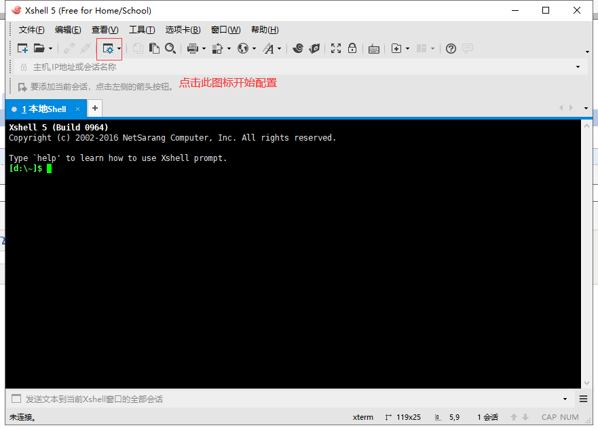The width and height of the screenshot is (598, 430).
Task: Click terminal scrollbar up arrow
Action: point(586,126)
